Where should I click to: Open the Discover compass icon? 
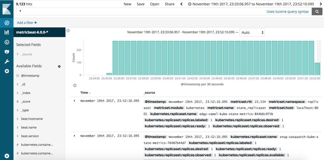coord(7,23)
